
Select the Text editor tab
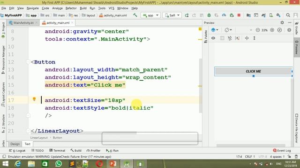27,144
